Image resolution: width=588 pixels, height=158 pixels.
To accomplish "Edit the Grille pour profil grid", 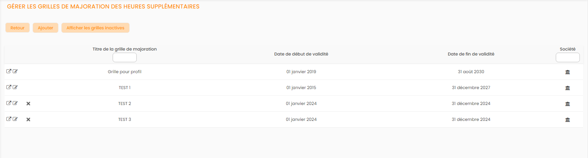I will (15, 71).
